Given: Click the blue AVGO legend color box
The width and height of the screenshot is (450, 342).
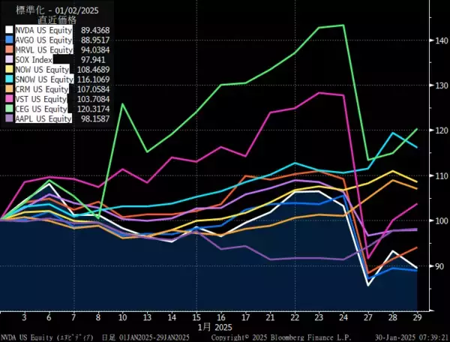Looking at the screenshot, I should tap(8, 40).
